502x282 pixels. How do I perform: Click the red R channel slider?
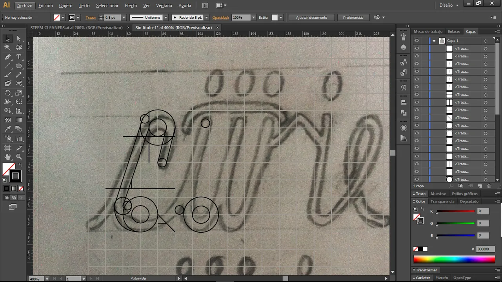pos(455,211)
